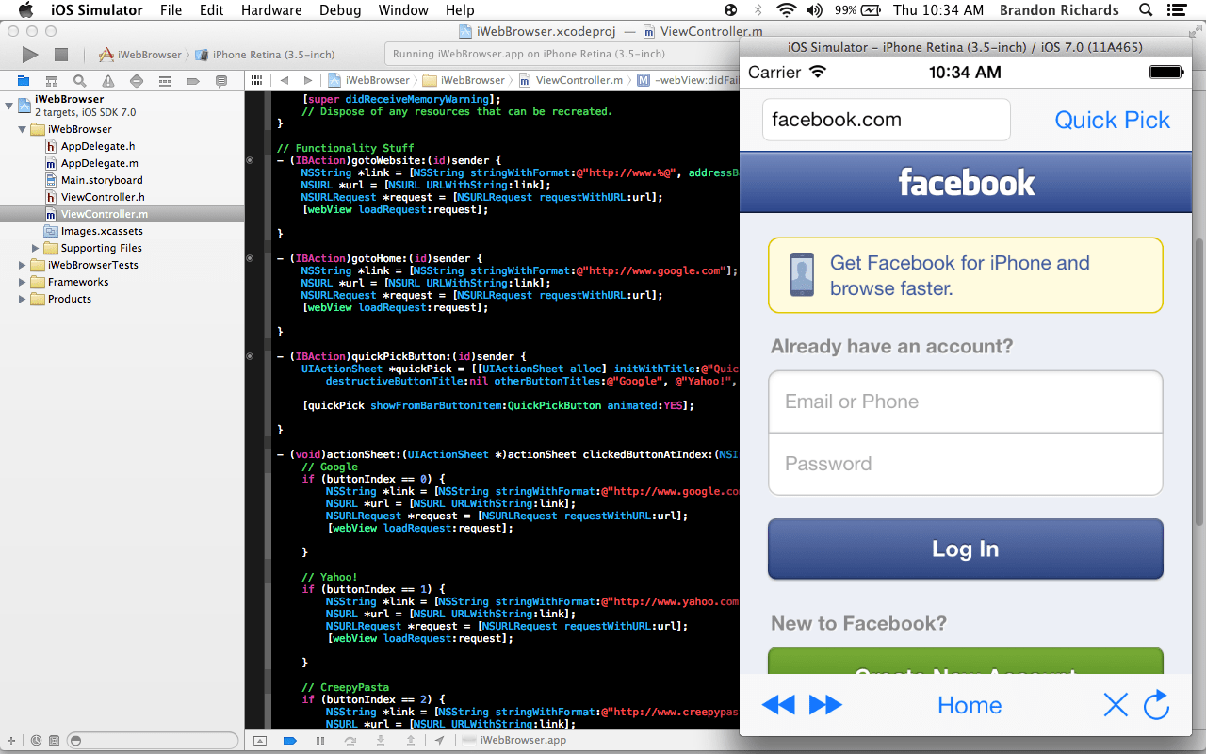1206x754 pixels.
Task: Go forward in editor history
Action: (307, 81)
